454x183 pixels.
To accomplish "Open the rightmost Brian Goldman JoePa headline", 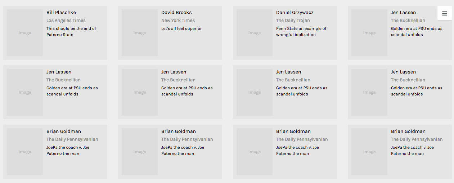I will coord(412,150).
